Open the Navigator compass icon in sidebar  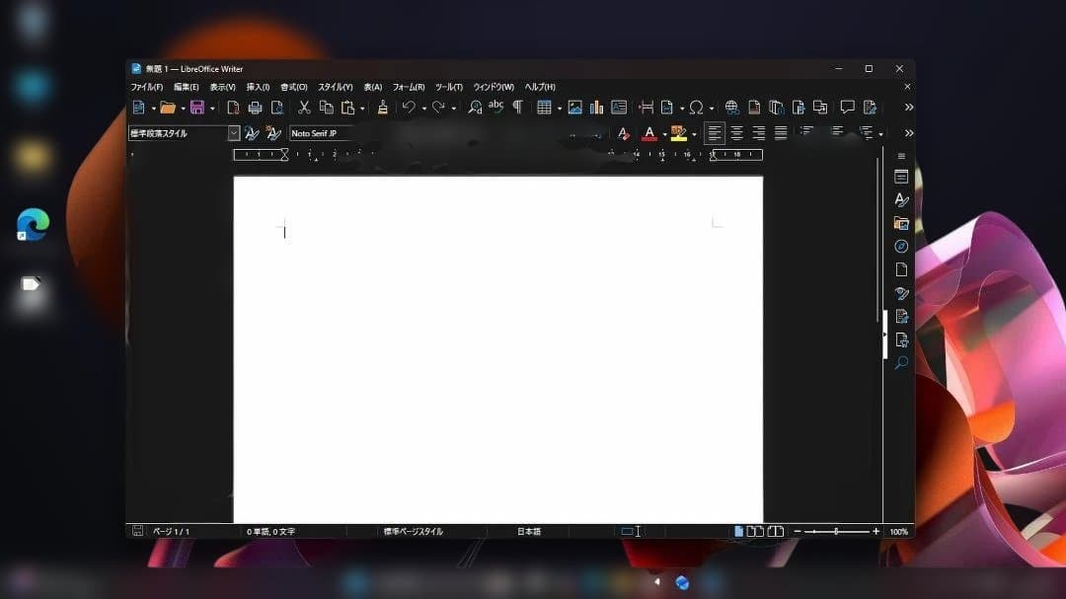(900, 246)
